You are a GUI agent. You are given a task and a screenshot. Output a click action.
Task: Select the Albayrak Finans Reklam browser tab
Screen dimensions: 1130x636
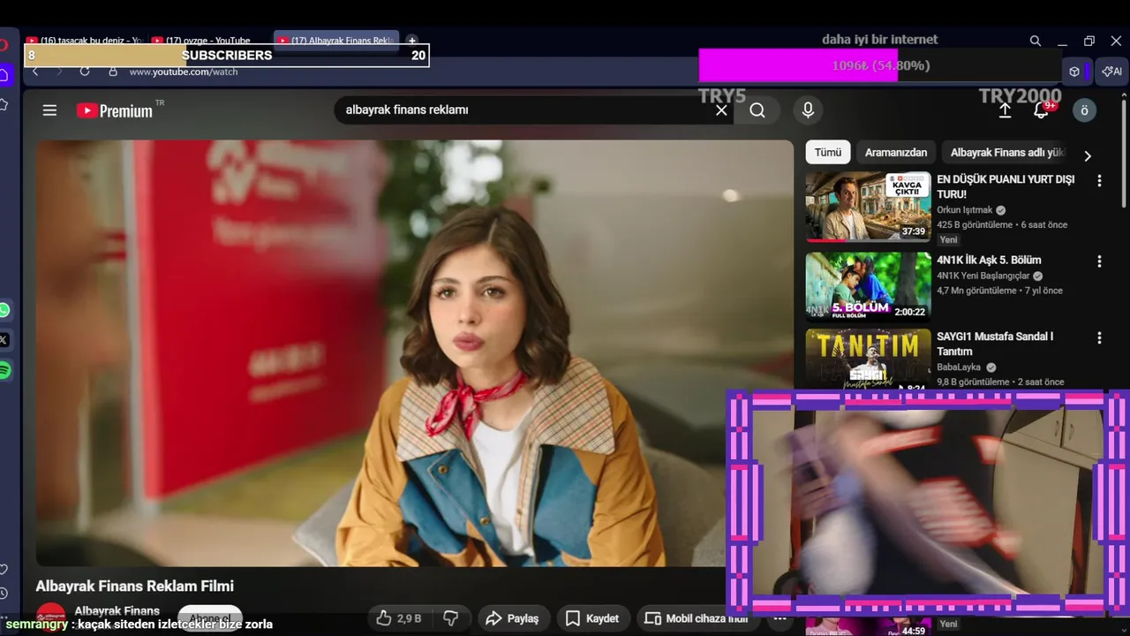pos(336,41)
